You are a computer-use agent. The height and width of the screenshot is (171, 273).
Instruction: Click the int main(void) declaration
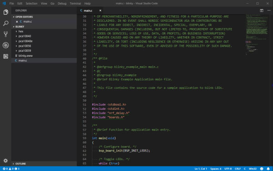(104, 138)
